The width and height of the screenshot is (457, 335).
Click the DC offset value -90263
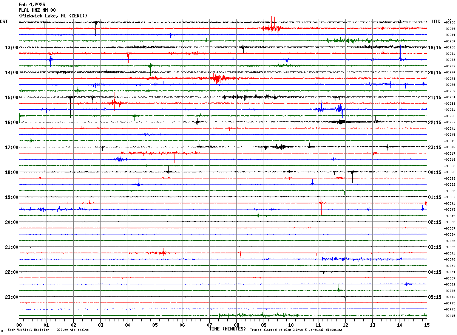tap(450, 60)
